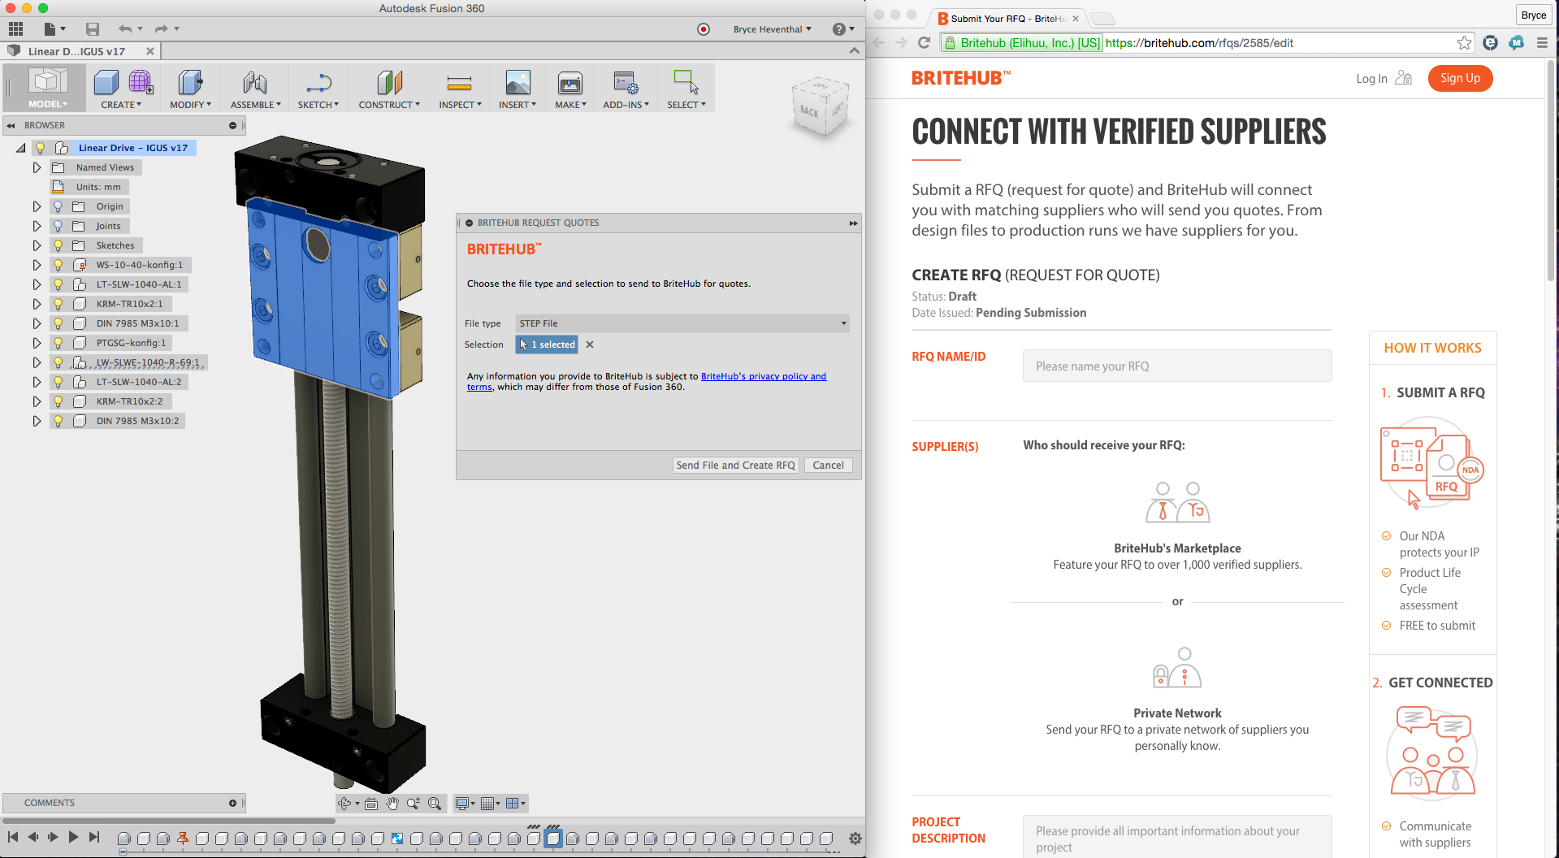
Task: Toggle visibility of LW-SLWE-1040-R-69:1 component
Action: [58, 362]
